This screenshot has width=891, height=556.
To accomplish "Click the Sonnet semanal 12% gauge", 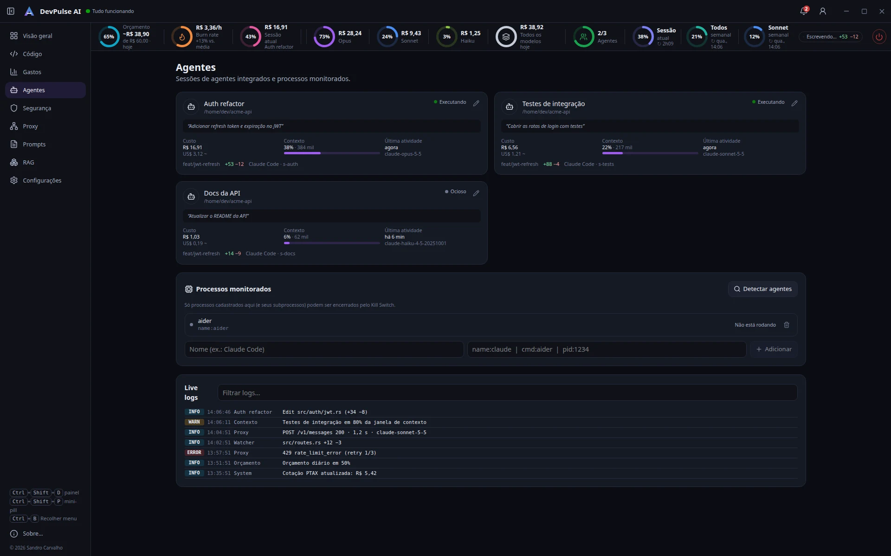I will point(755,37).
